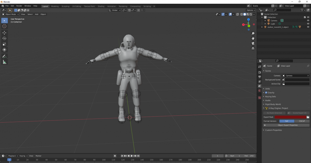Switch to the Sculpting workspace tab

[x=65, y=6]
